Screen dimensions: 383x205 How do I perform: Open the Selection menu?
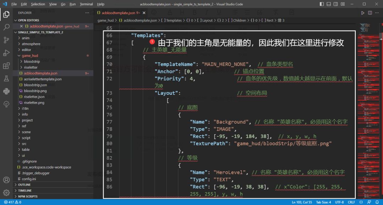(38, 4)
